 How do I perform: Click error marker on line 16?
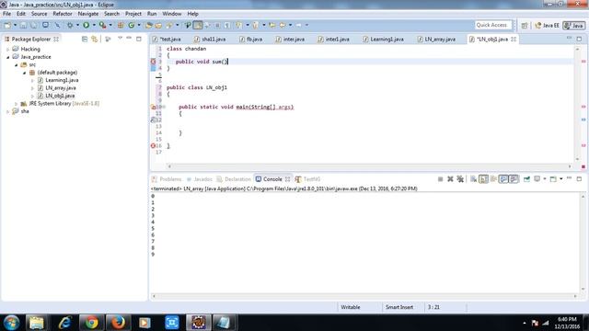click(154, 145)
